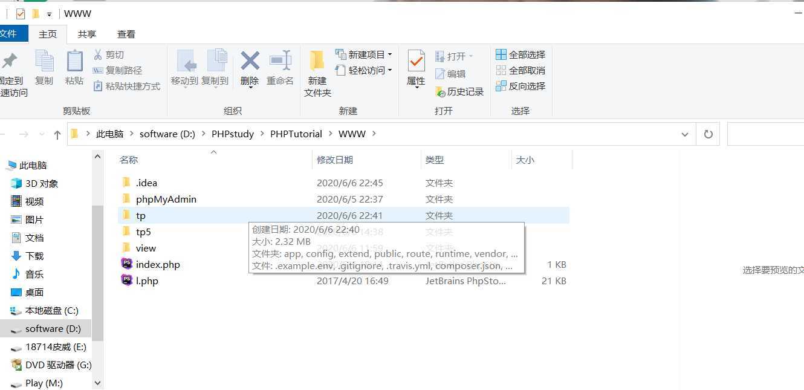
Task: Click the Delete red X icon
Action: click(x=250, y=60)
